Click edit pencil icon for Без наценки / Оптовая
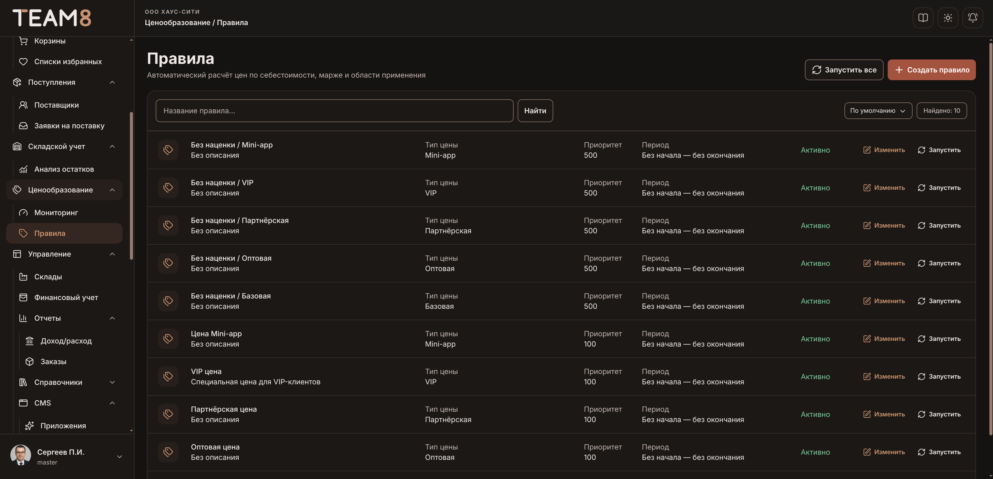Screen dimensions: 993x479 pos(867,263)
